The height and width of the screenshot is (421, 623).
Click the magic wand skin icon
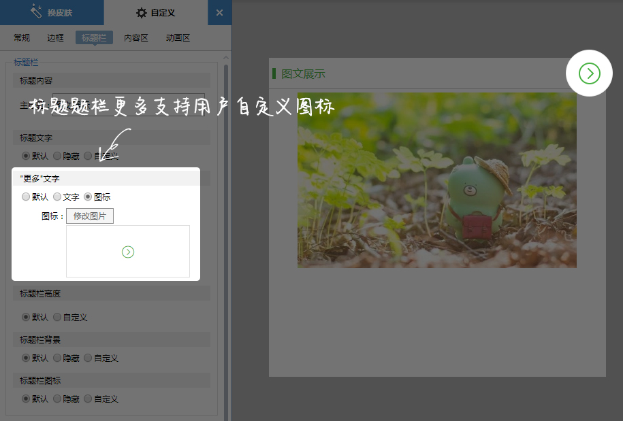pyautogui.click(x=36, y=12)
